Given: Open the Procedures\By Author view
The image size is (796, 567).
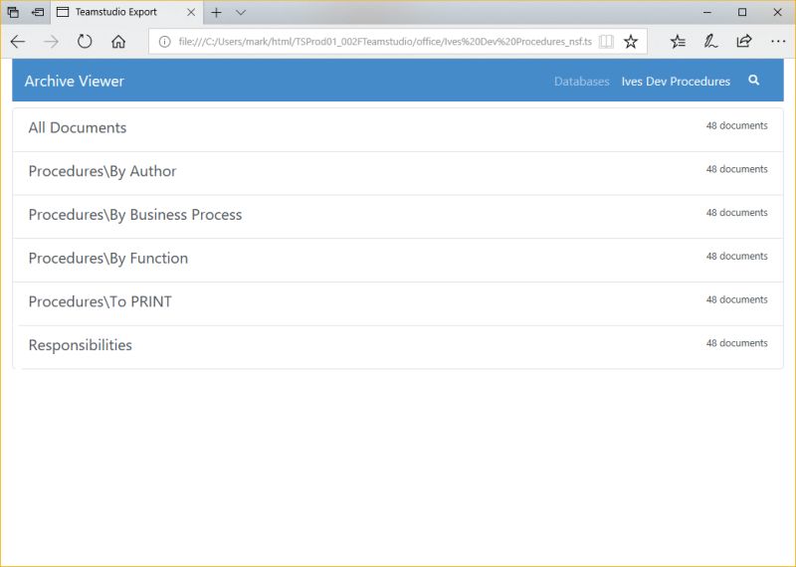Looking at the screenshot, I should 398,173.
